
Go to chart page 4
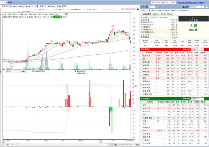click(x=10, y=145)
